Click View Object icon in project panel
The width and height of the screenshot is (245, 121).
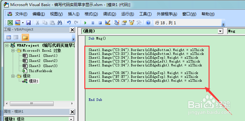click(x=16, y=37)
